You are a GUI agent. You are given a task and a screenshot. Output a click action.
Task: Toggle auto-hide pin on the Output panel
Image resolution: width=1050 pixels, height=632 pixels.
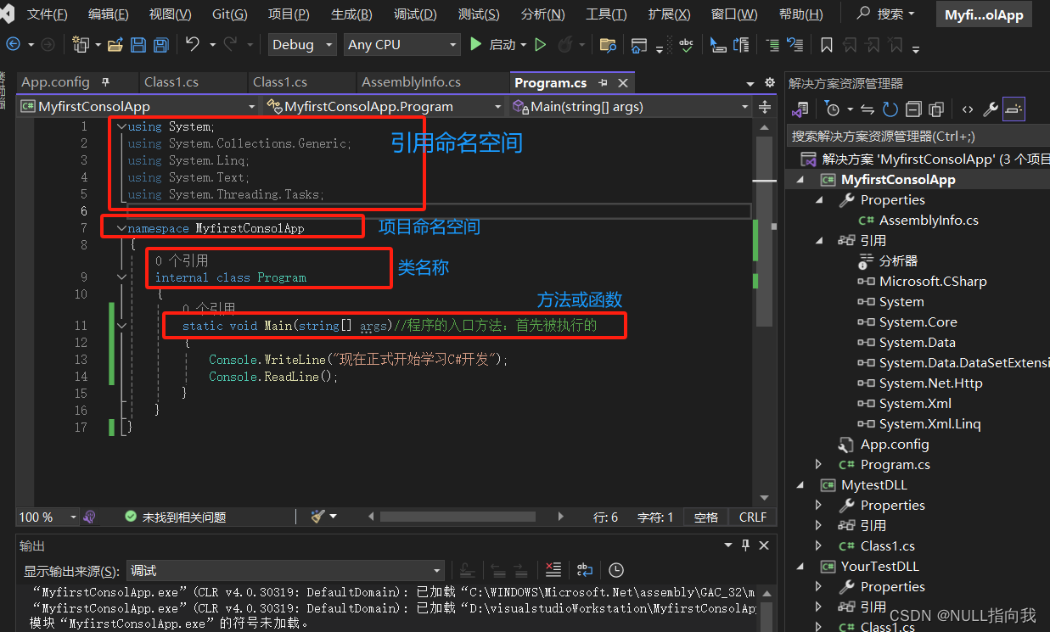745,545
